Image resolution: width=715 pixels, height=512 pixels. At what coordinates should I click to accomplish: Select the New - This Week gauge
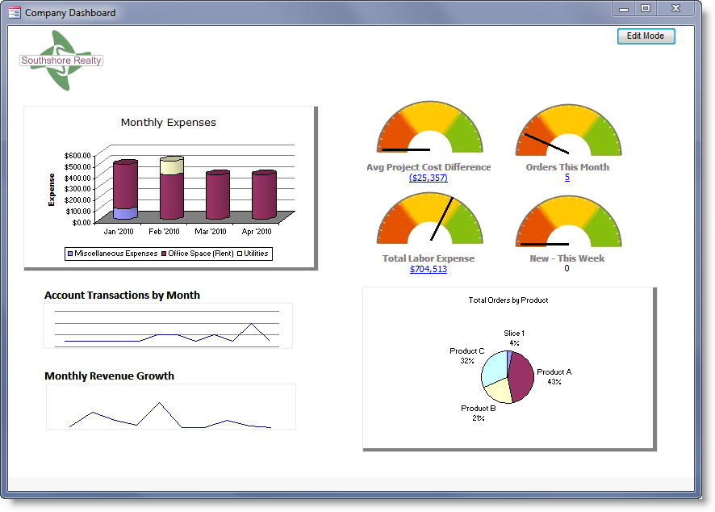[x=567, y=220]
